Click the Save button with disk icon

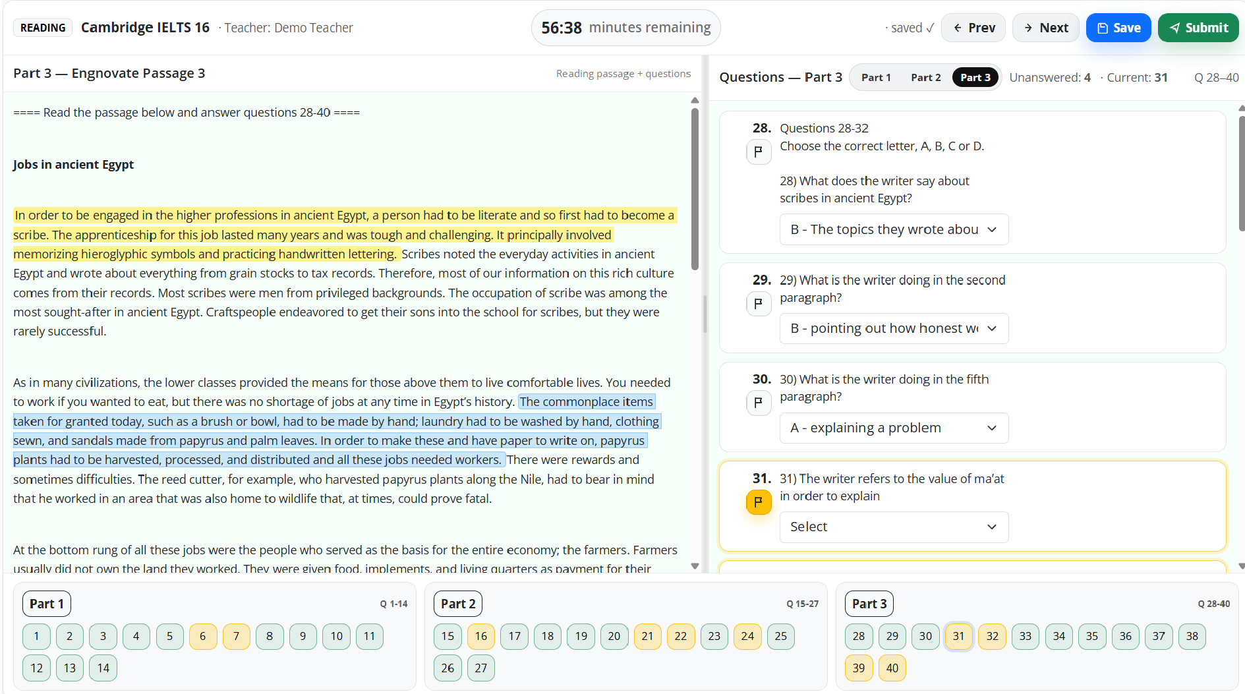point(1118,28)
